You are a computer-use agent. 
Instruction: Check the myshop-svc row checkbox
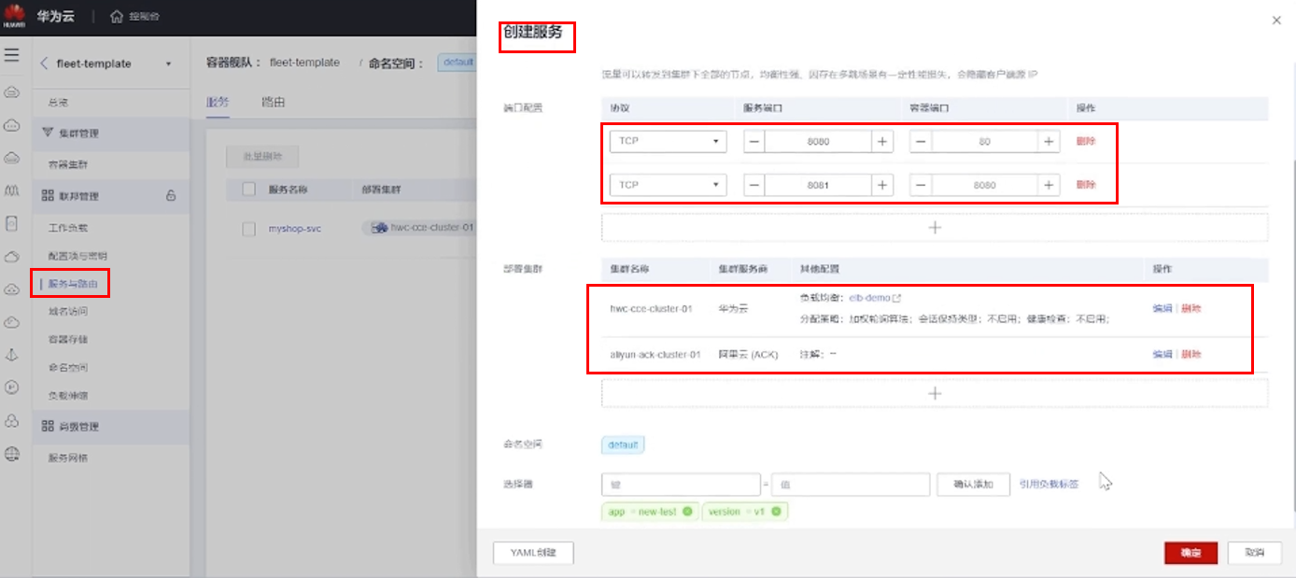(248, 228)
